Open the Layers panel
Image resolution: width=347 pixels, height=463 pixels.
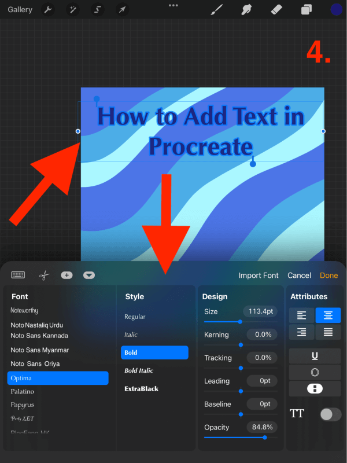coord(307,10)
